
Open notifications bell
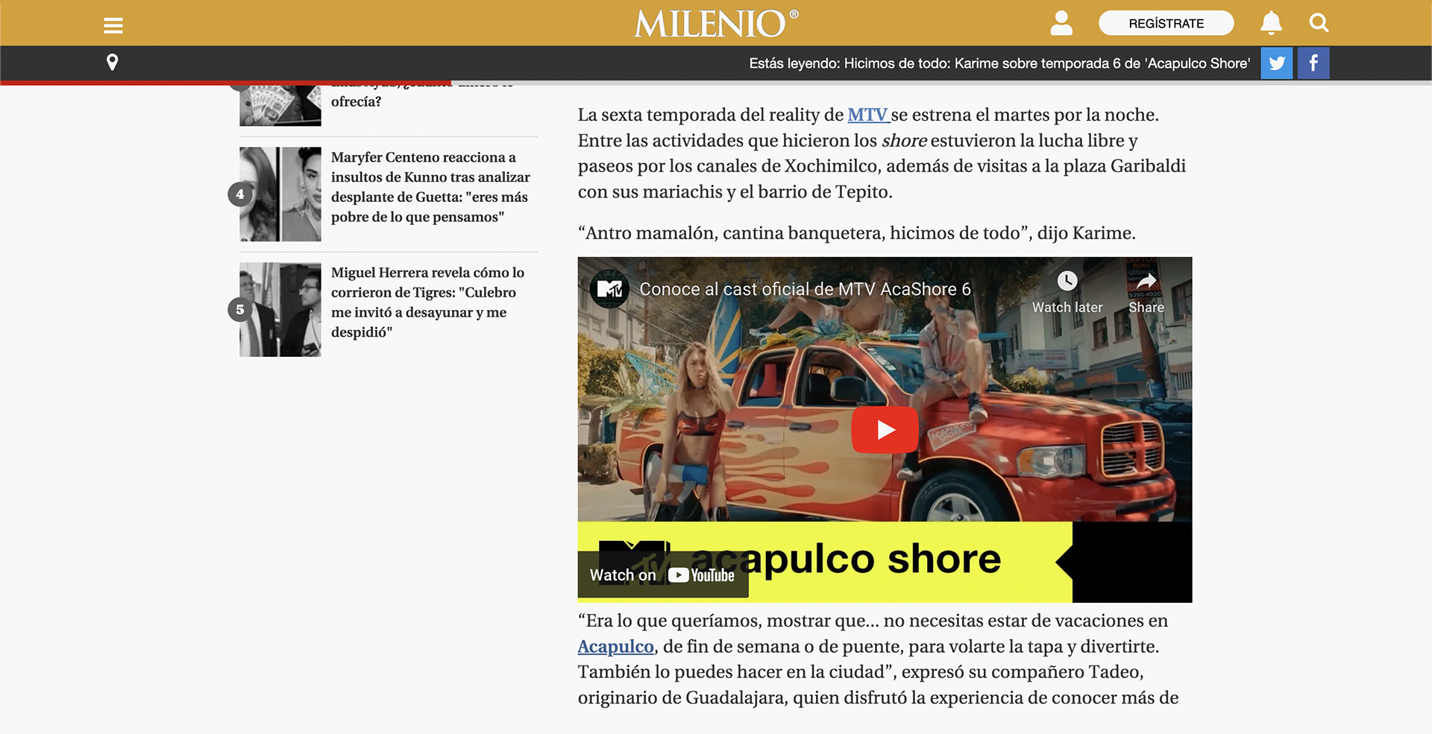1272,23
